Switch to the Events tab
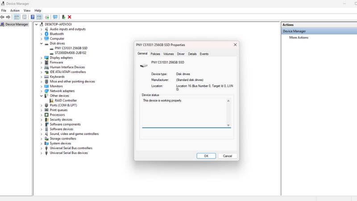This screenshot has width=357, height=201. (x=204, y=54)
